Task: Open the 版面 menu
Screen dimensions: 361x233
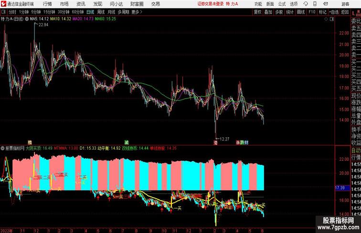Action: click(x=270, y=4)
